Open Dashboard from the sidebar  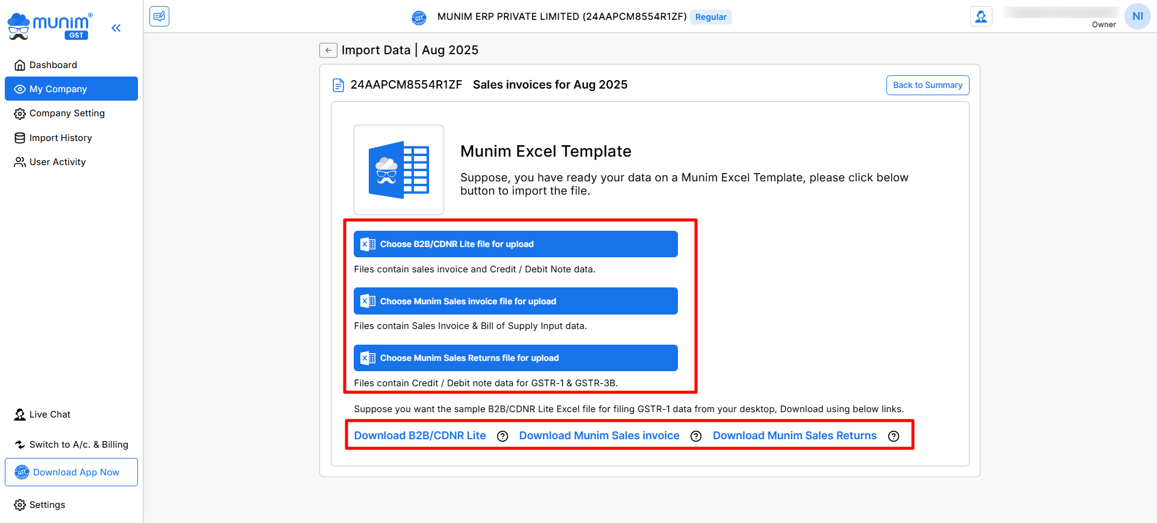pyautogui.click(x=53, y=65)
